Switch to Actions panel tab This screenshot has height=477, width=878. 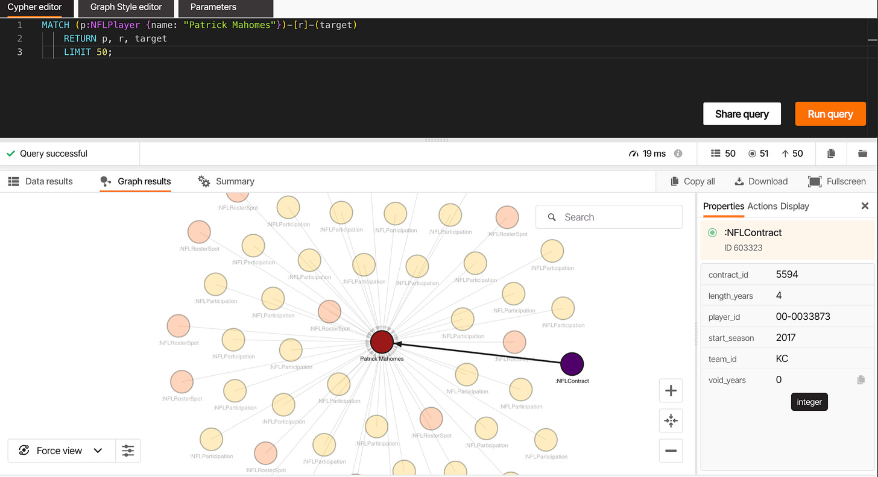762,206
